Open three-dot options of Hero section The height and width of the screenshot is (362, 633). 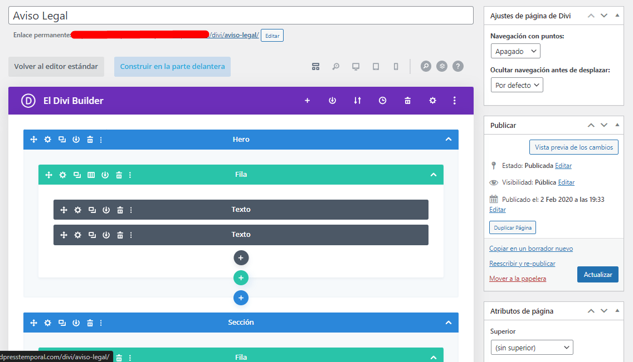click(x=101, y=140)
